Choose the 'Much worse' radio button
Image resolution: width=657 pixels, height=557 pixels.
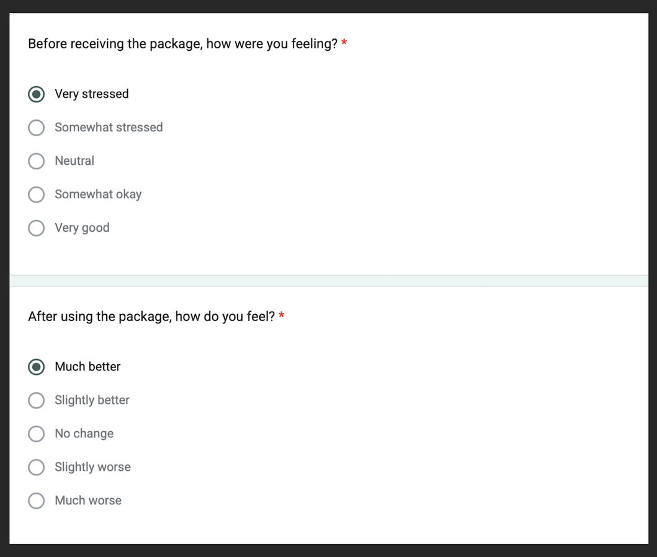37,501
